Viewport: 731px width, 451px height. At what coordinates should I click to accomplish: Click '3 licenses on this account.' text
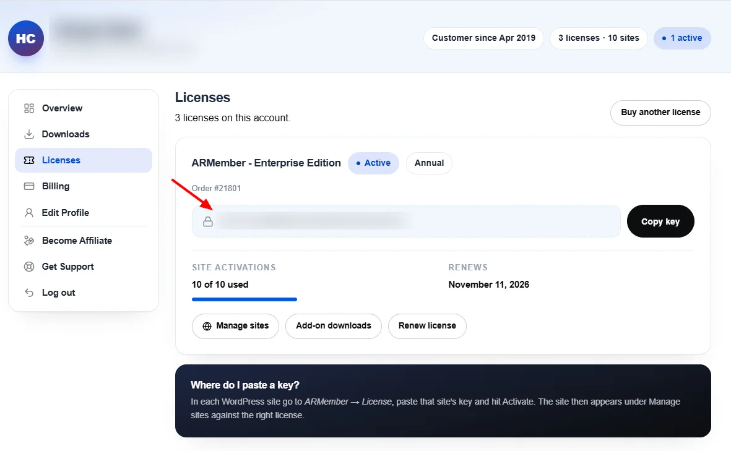233,118
